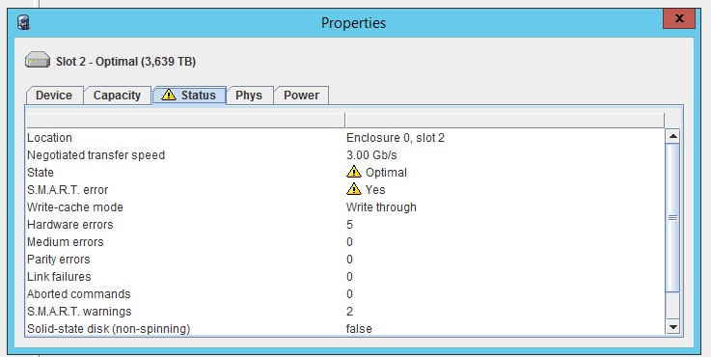Click the Properties window title bar icon
Screen dimensions: 711x357
tap(23, 22)
